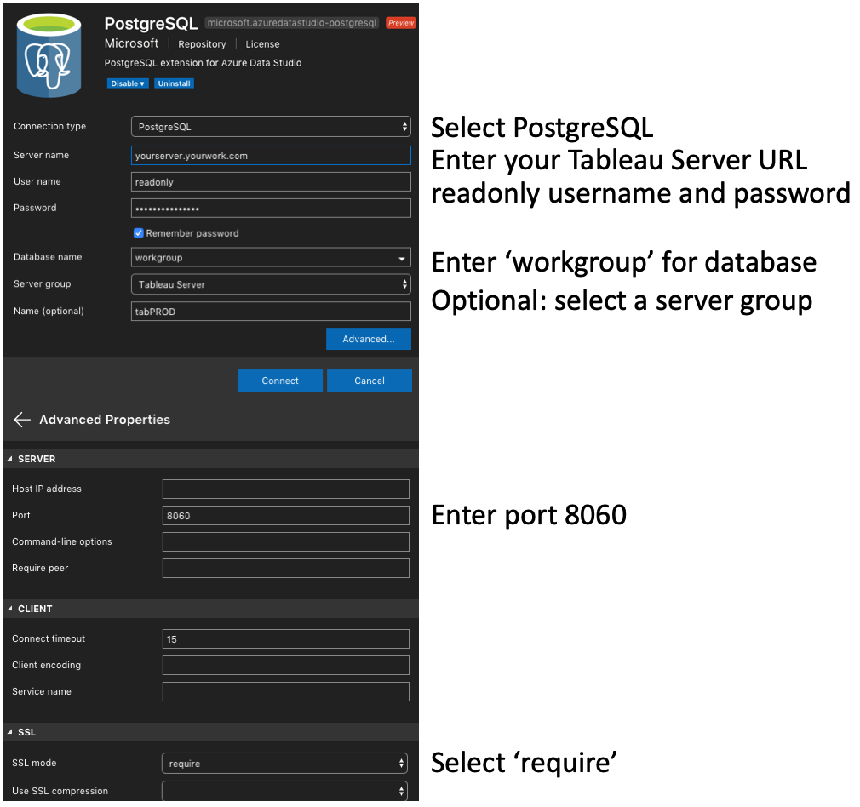
Task: Focus the Name (optional) field
Action: tap(271, 312)
